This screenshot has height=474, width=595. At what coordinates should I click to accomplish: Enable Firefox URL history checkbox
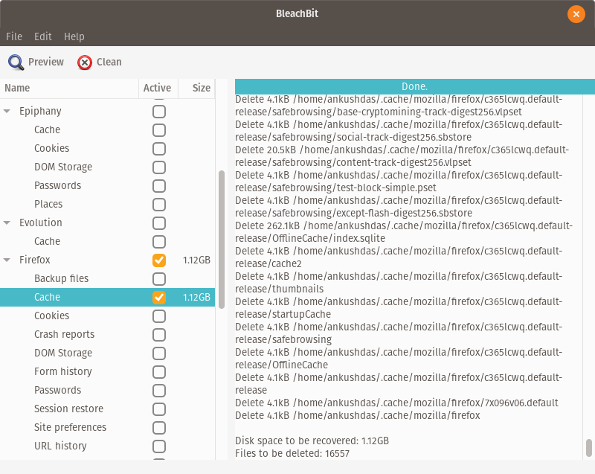(x=159, y=446)
